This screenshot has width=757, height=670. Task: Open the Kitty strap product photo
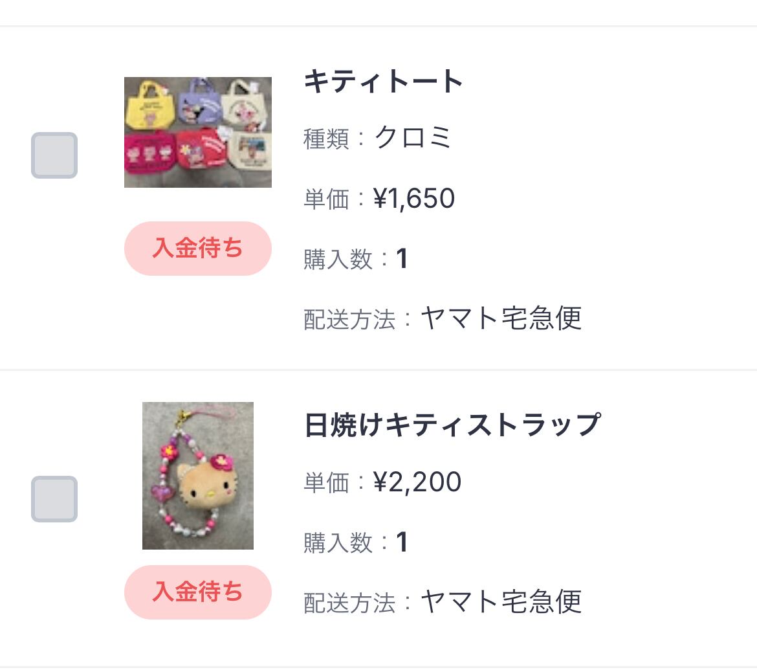point(198,476)
